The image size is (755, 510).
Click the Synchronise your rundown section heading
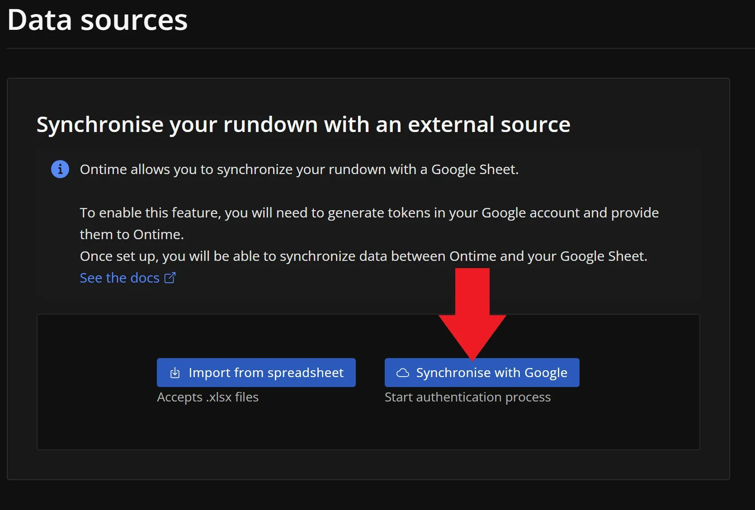point(303,125)
